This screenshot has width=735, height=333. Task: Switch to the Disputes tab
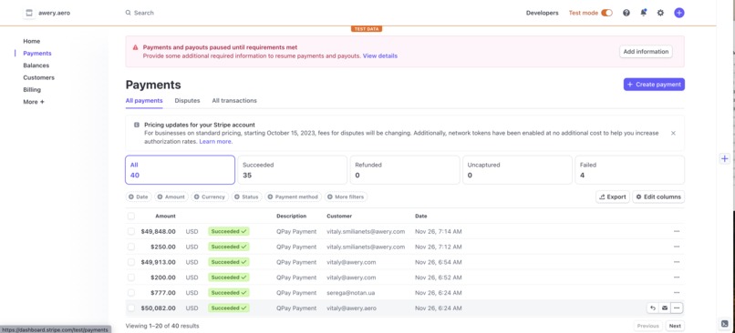pos(187,101)
